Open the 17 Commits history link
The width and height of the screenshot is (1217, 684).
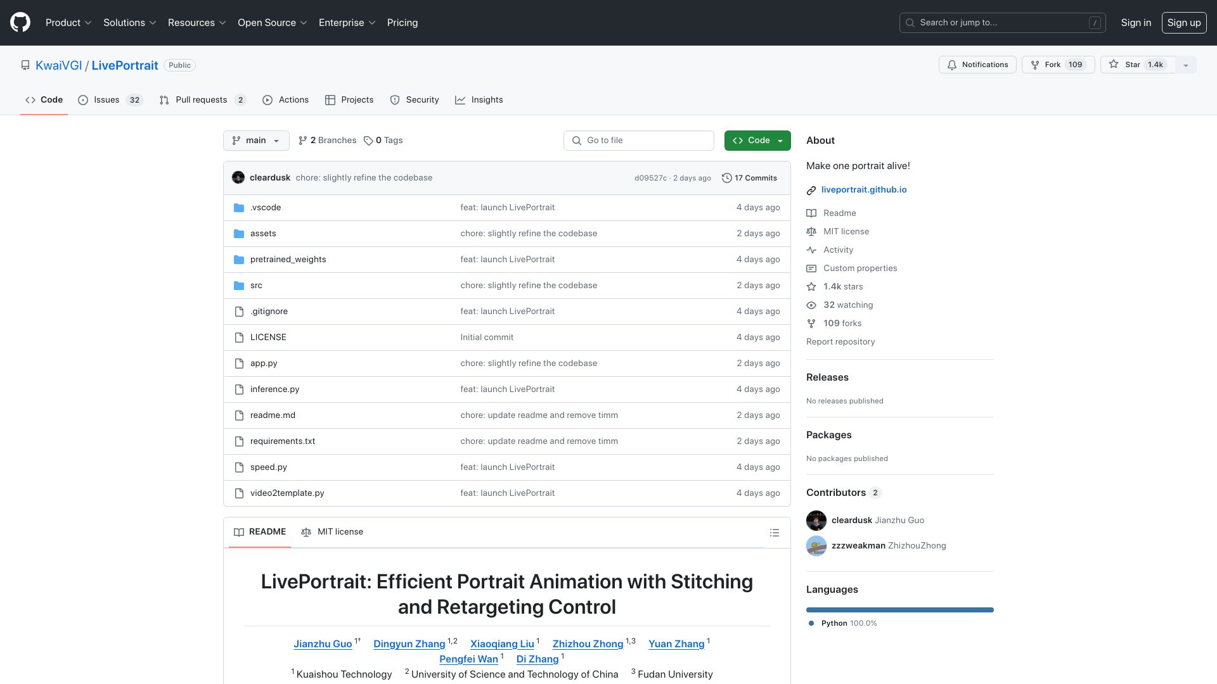(x=749, y=178)
